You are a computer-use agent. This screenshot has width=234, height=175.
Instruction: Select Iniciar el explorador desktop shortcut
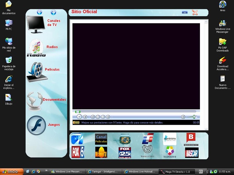pos(9,82)
